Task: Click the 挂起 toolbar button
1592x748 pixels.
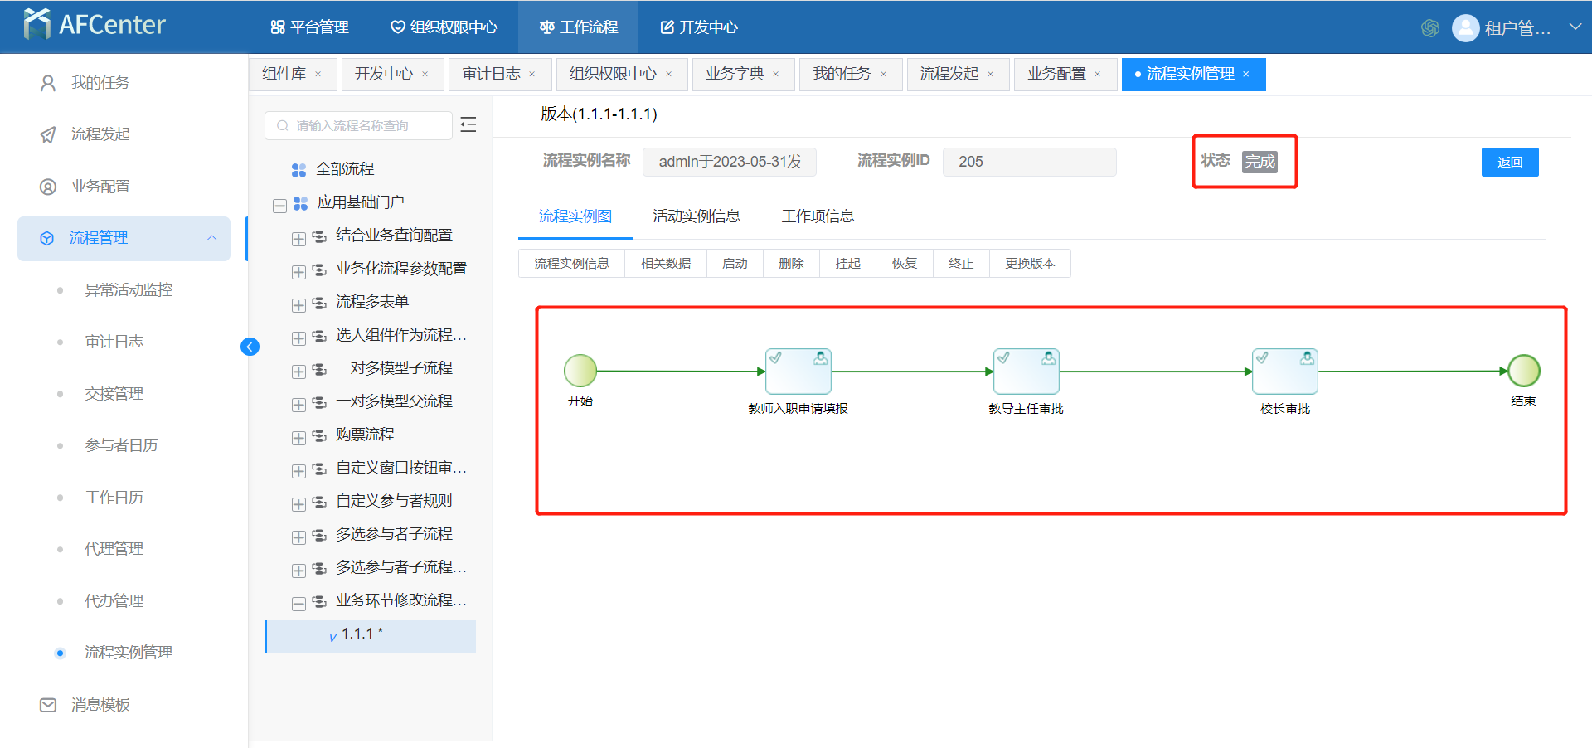Action: [x=847, y=264]
